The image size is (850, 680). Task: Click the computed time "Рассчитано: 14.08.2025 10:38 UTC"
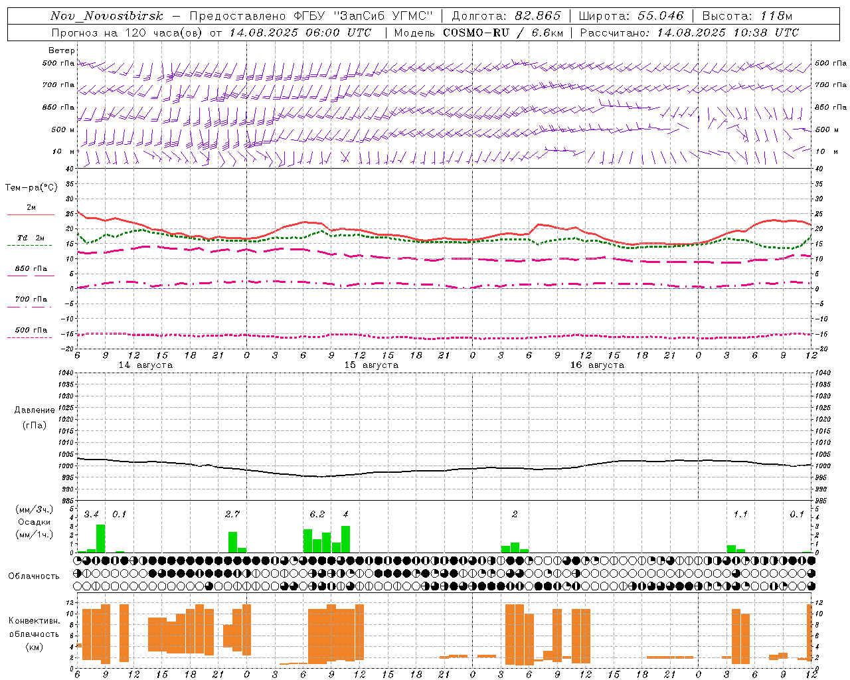click(689, 33)
